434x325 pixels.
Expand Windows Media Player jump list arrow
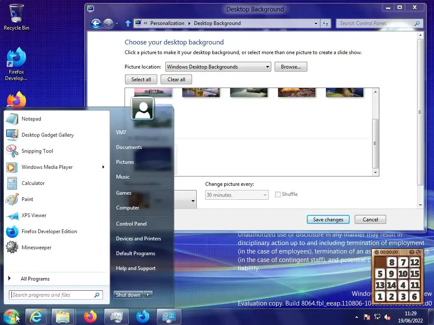click(103, 167)
